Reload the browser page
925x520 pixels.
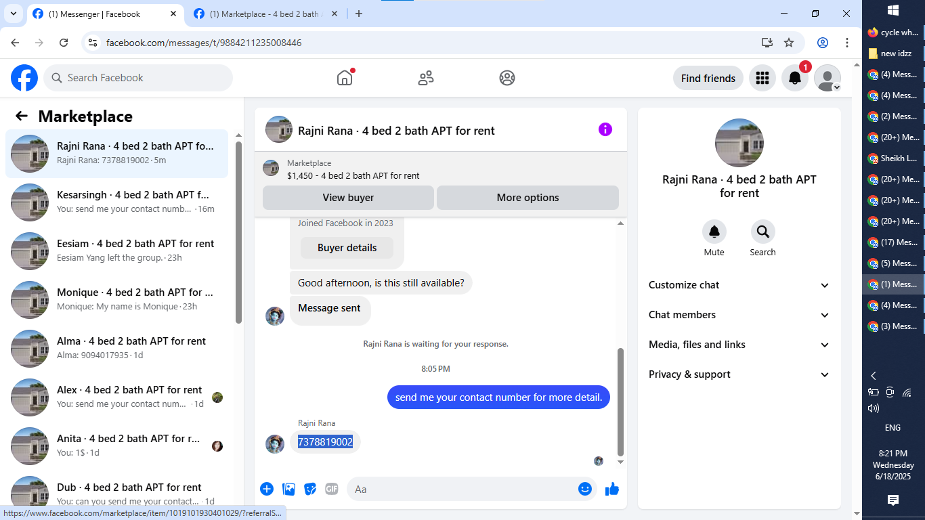pos(64,43)
